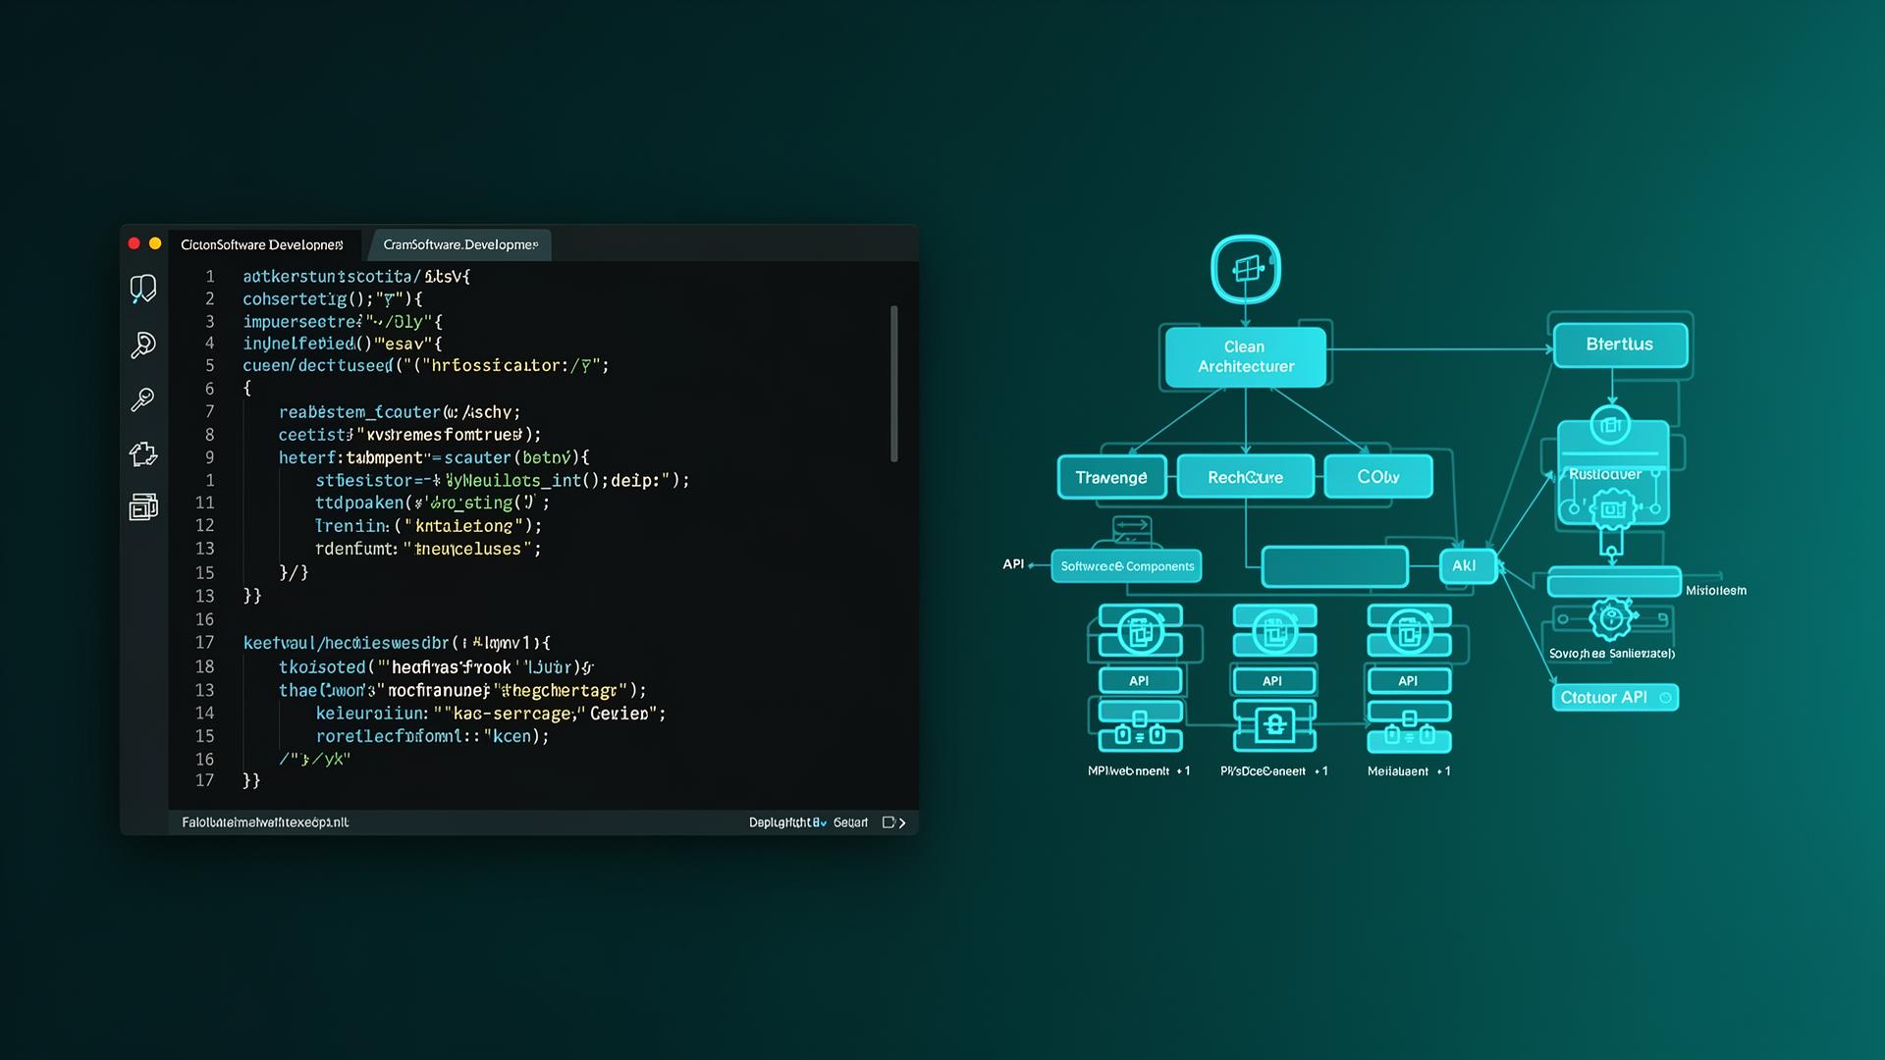
Task: Select the Softwrece Components node
Action: point(1127,566)
